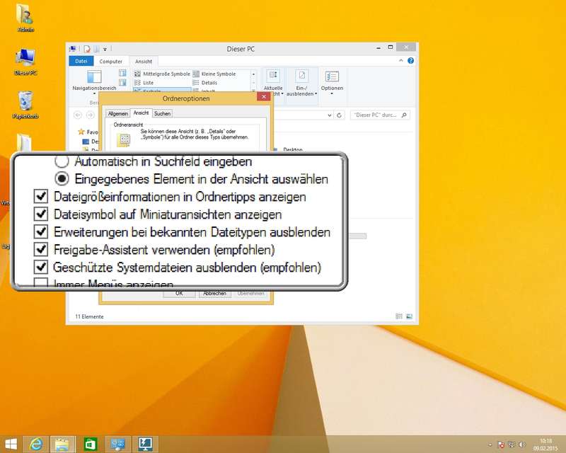Click the refresh icon beside address bar
Image resolution: width=566 pixels, height=453 pixels.
[340, 115]
